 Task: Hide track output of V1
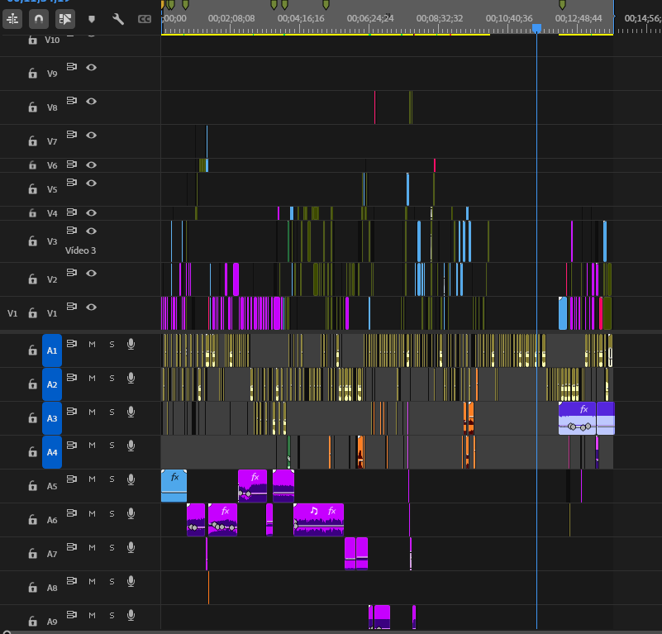tap(91, 307)
